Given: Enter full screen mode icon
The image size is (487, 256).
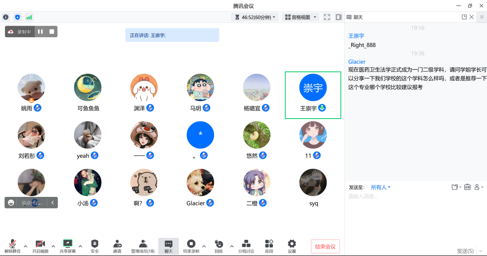Looking at the screenshot, I should (x=327, y=17).
